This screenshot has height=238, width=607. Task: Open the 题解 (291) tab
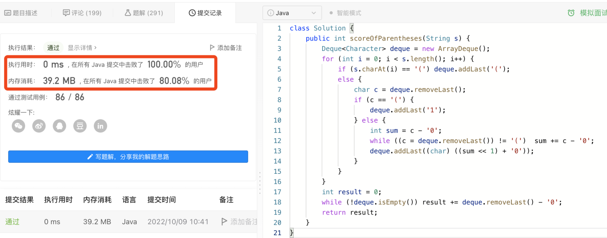[144, 13]
